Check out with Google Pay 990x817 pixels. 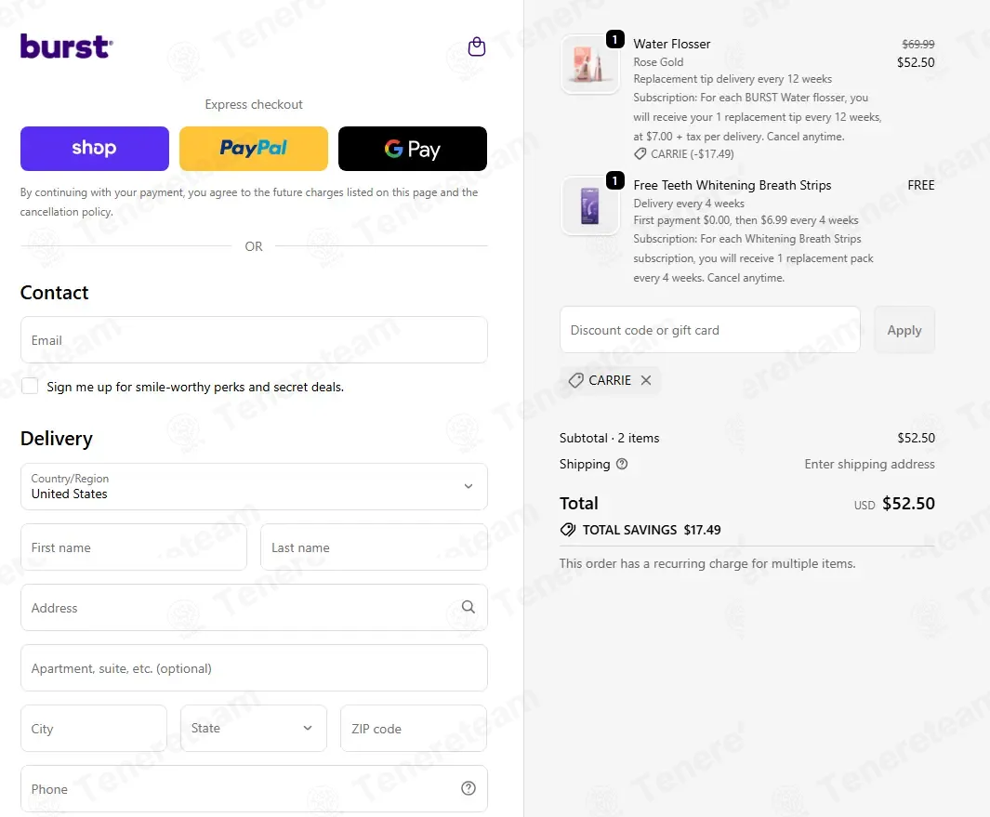tap(413, 149)
